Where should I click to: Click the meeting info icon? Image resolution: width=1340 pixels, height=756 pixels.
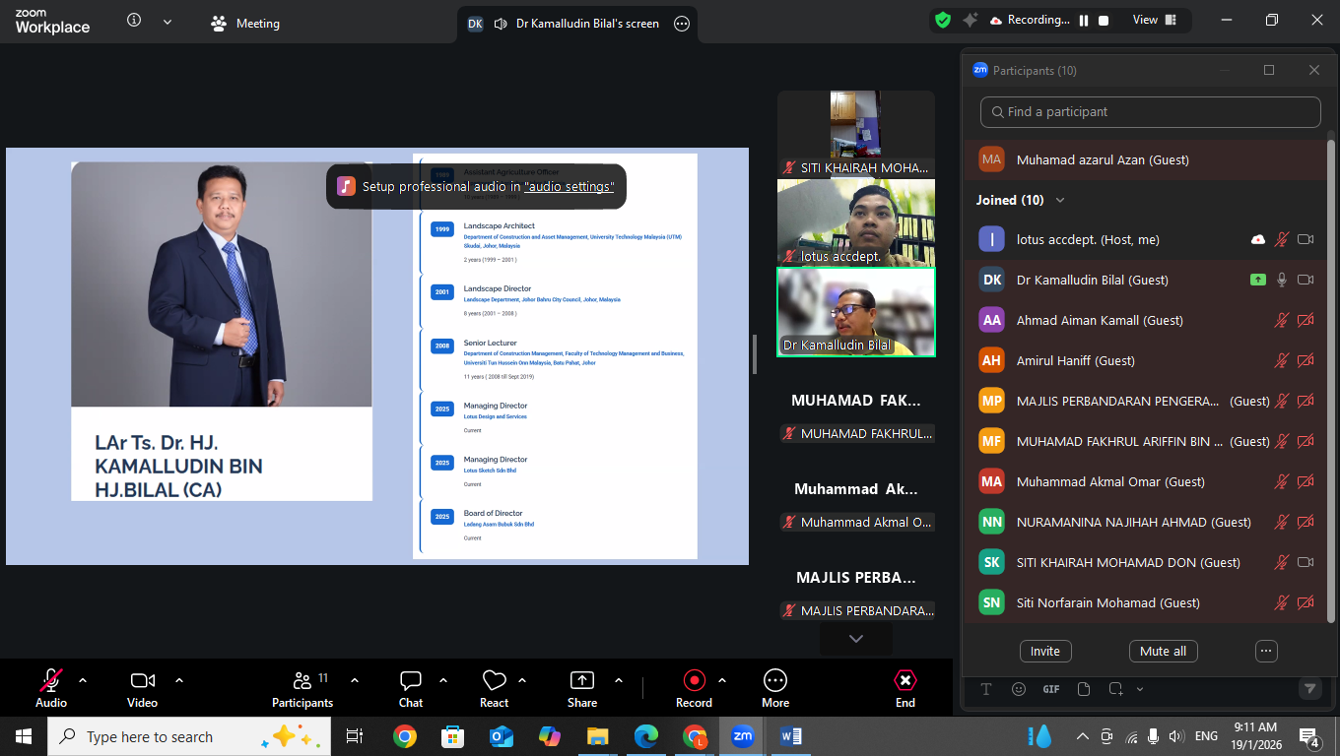[134, 21]
